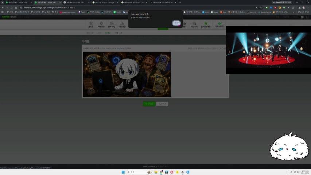Screen dimensions: 311x175
Task: Switch to the 레이아웃 sub-tab
Action: pos(90,33)
